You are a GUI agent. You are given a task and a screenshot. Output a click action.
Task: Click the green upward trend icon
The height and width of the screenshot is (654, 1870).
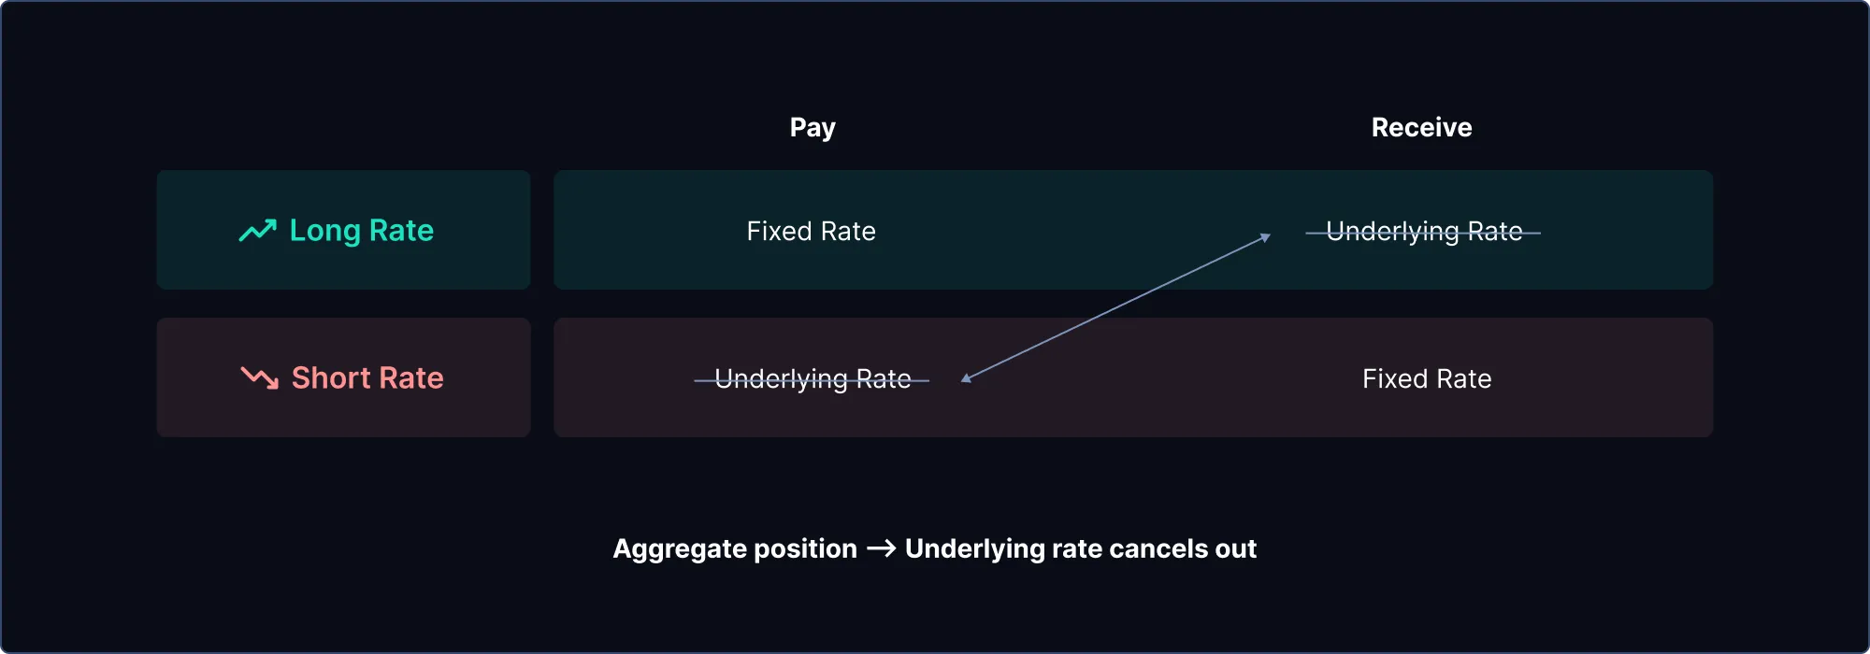pos(258,230)
